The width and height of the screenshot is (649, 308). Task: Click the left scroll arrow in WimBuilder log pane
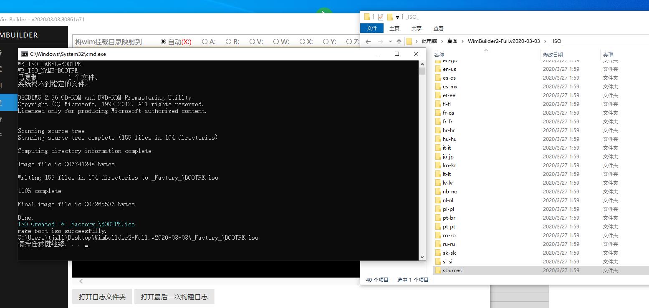tap(81, 281)
